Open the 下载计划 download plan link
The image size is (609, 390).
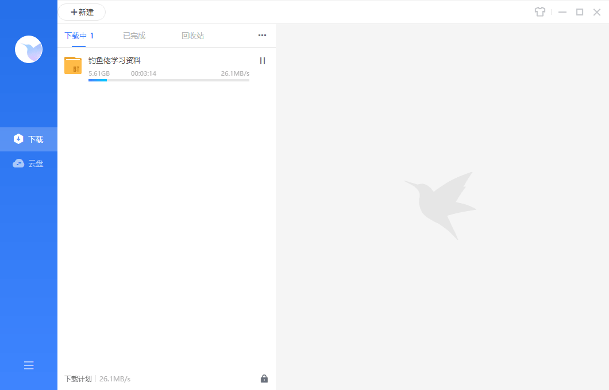(78, 379)
